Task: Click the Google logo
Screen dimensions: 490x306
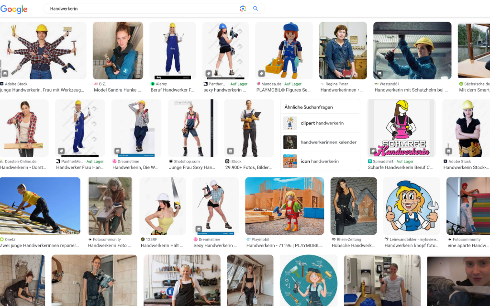Action: coord(14,9)
